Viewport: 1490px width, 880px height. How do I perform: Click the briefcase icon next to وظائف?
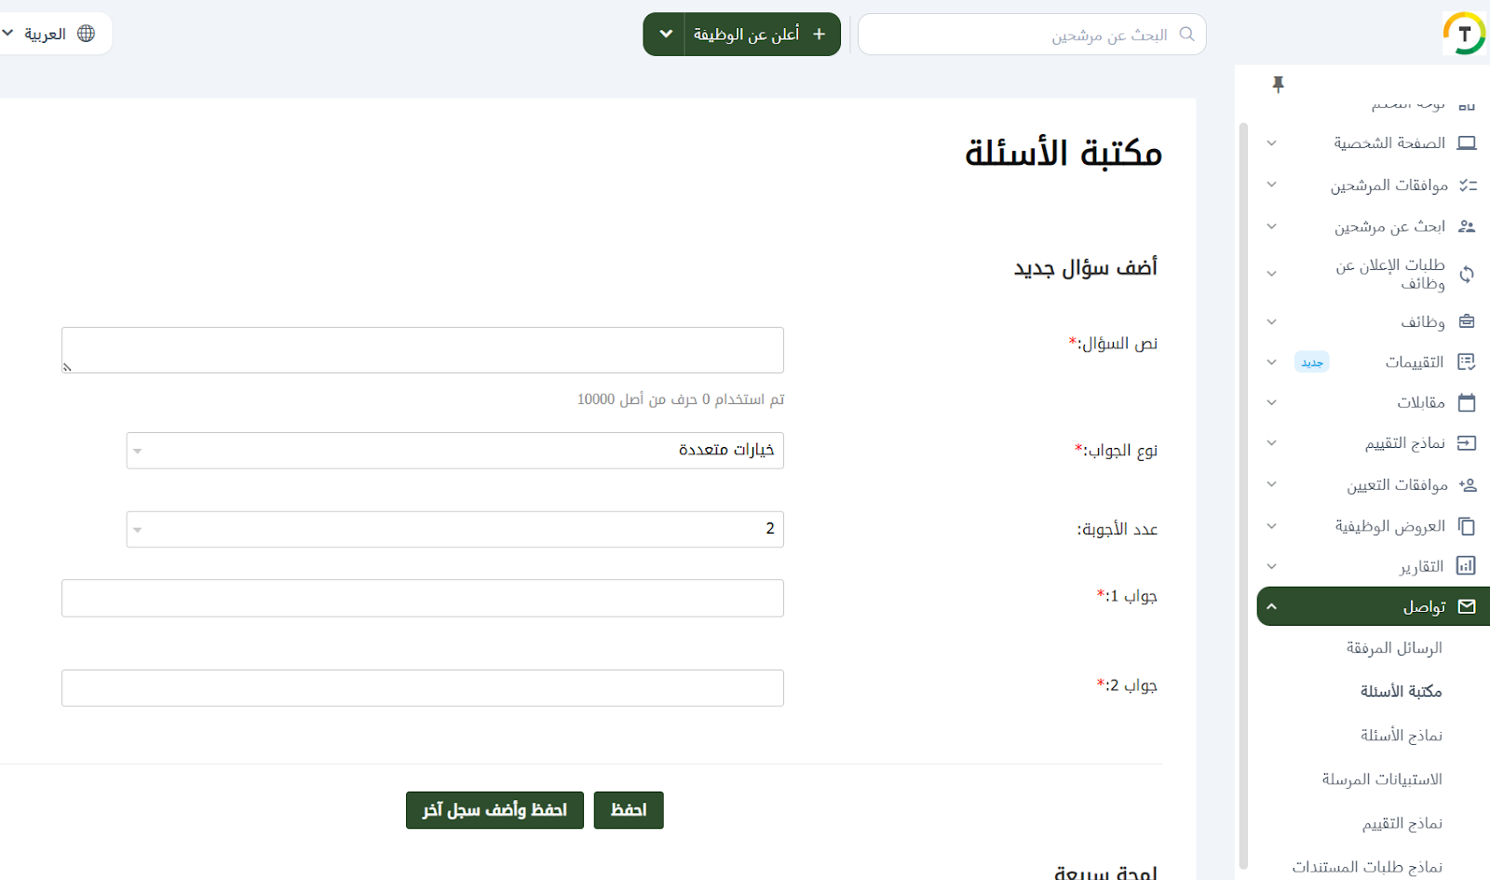(x=1467, y=321)
